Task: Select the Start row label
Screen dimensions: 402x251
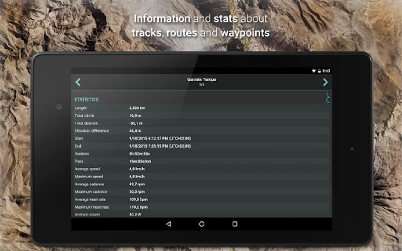Action: point(79,138)
